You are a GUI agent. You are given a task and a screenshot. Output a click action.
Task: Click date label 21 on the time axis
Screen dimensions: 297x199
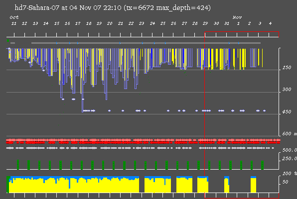[121, 23]
